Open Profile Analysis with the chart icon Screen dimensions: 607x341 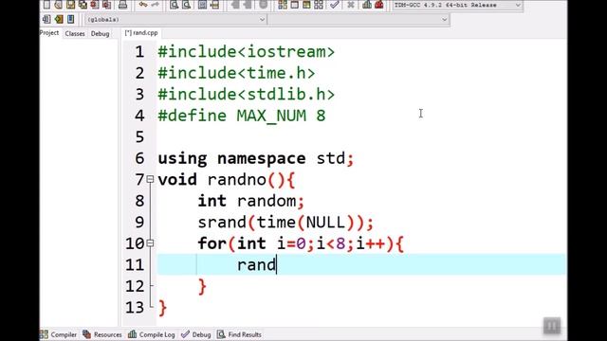tap(367, 5)
